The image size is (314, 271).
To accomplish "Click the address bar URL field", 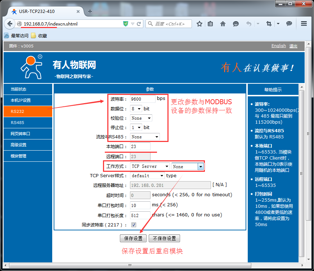I will 72,24.
